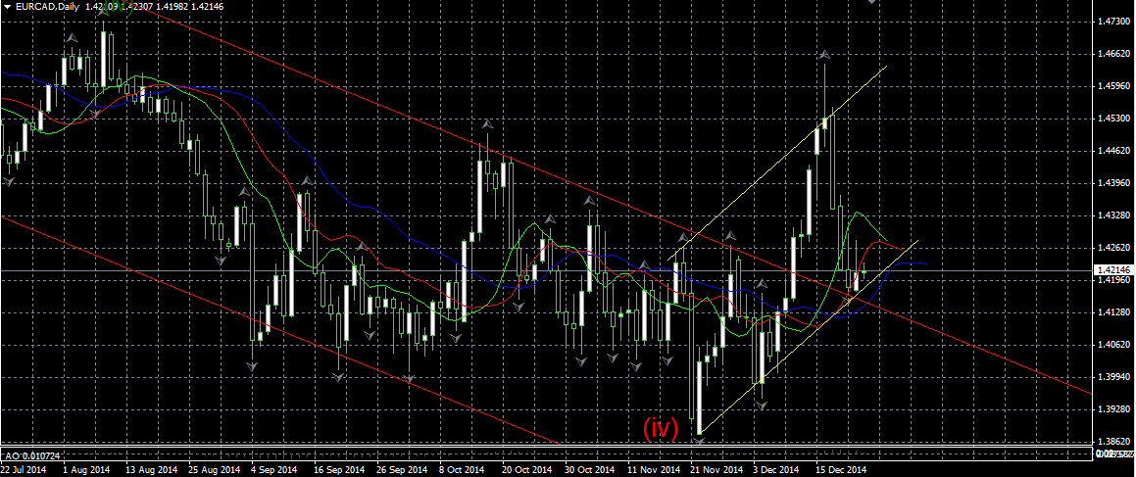Click the 1.47300 price scale label

pyautogui.click(x=1112, y=23)
